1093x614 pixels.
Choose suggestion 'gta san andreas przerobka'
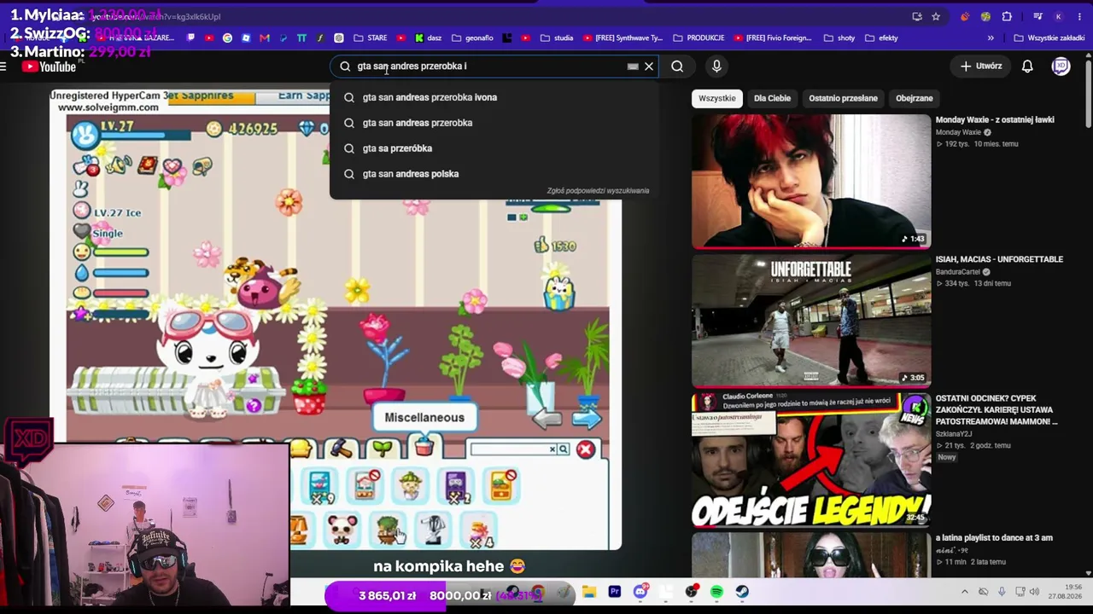(x=495, y=123)
